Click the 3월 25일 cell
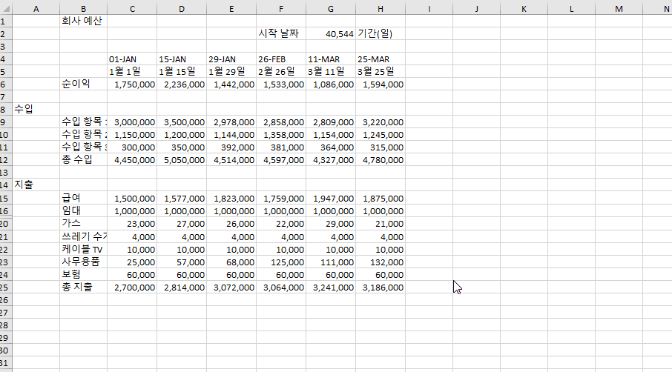Viewport: 672px width, 372px height. pos(381,71)
